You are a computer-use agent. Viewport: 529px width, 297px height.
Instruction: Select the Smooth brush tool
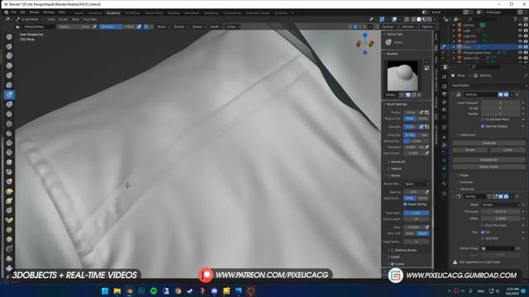point(9,124)
